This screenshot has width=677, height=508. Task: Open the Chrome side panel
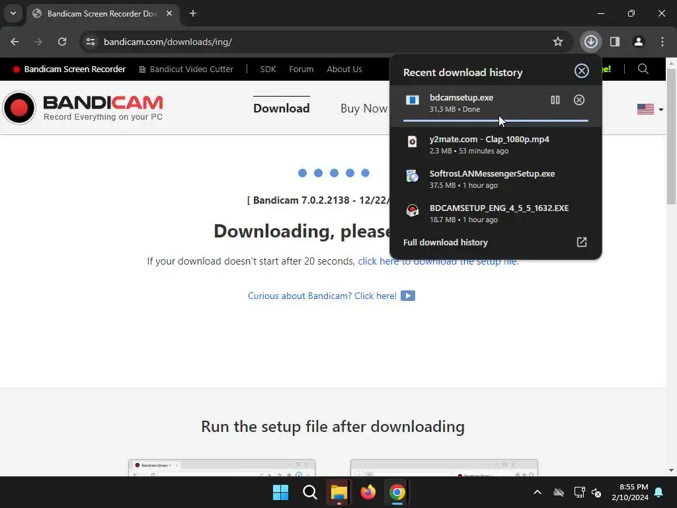point(614,42)
